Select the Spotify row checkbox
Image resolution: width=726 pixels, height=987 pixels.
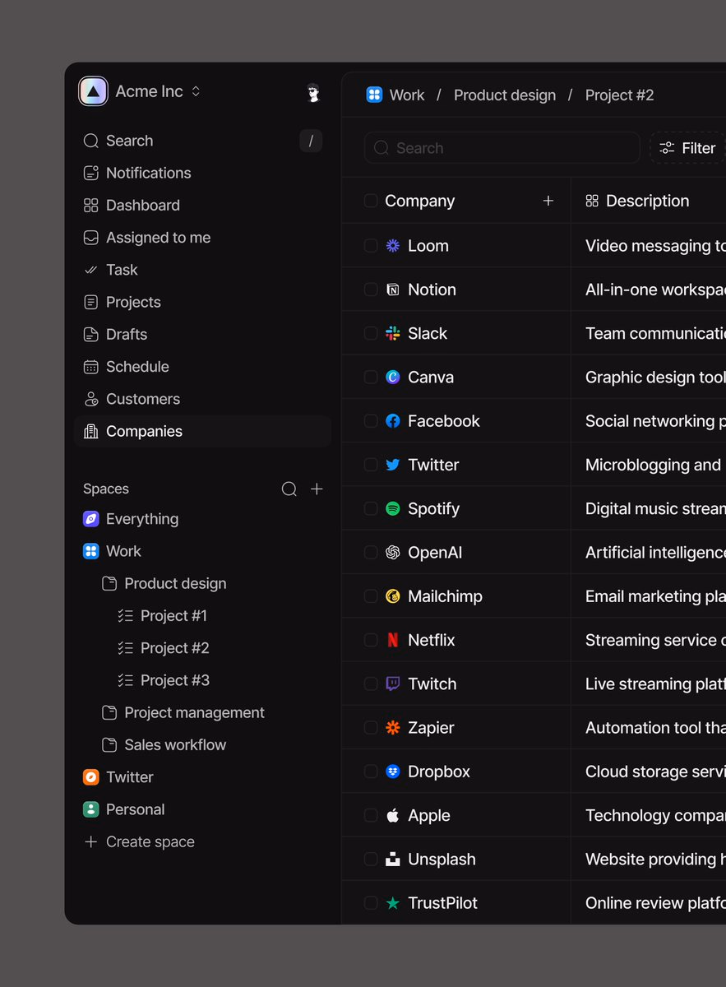(x=371, y=508)
